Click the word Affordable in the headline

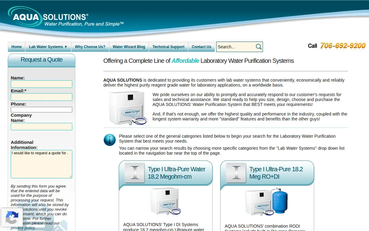(185, 61)
